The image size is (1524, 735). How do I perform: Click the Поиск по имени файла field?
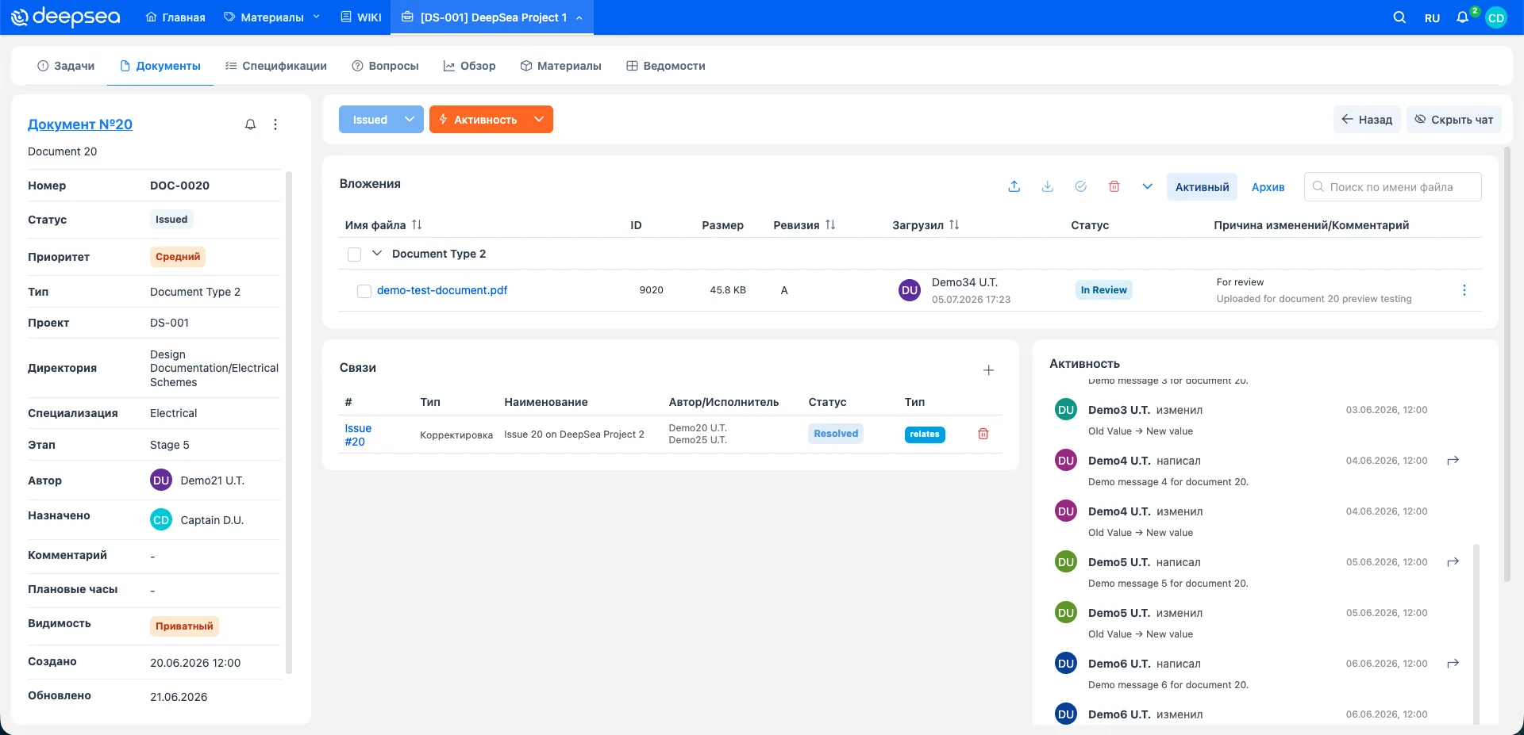tap(1393, 187)
